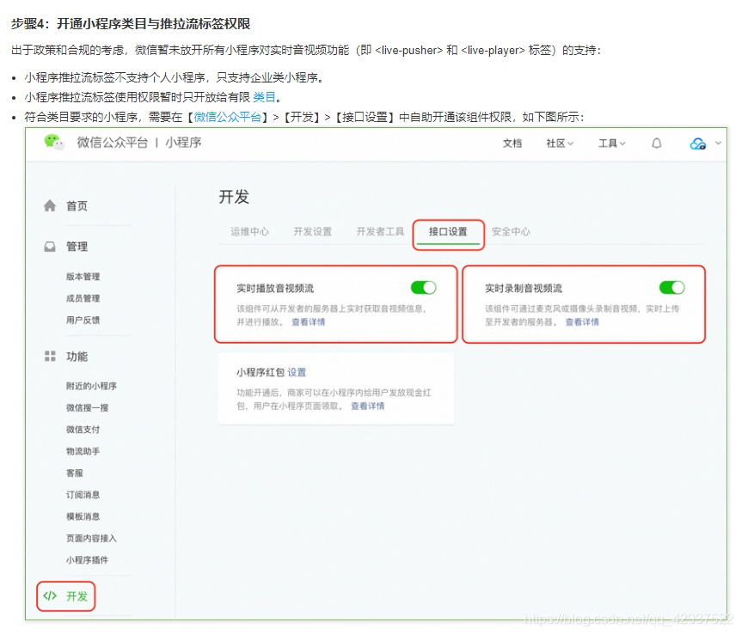Viewport: 742px width, 635px height.
Task: Open the 安全中心 tab
Action: click(512, 231)
